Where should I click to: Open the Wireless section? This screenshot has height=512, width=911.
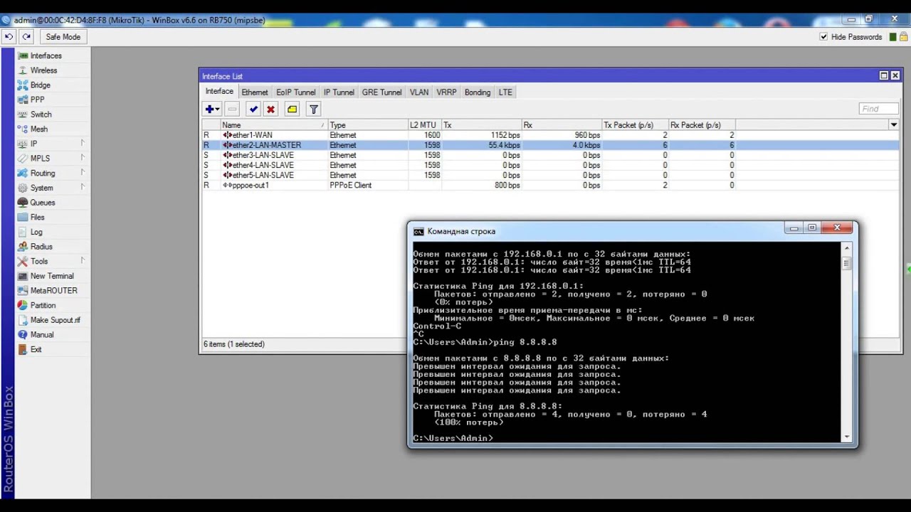click(43, 70)
